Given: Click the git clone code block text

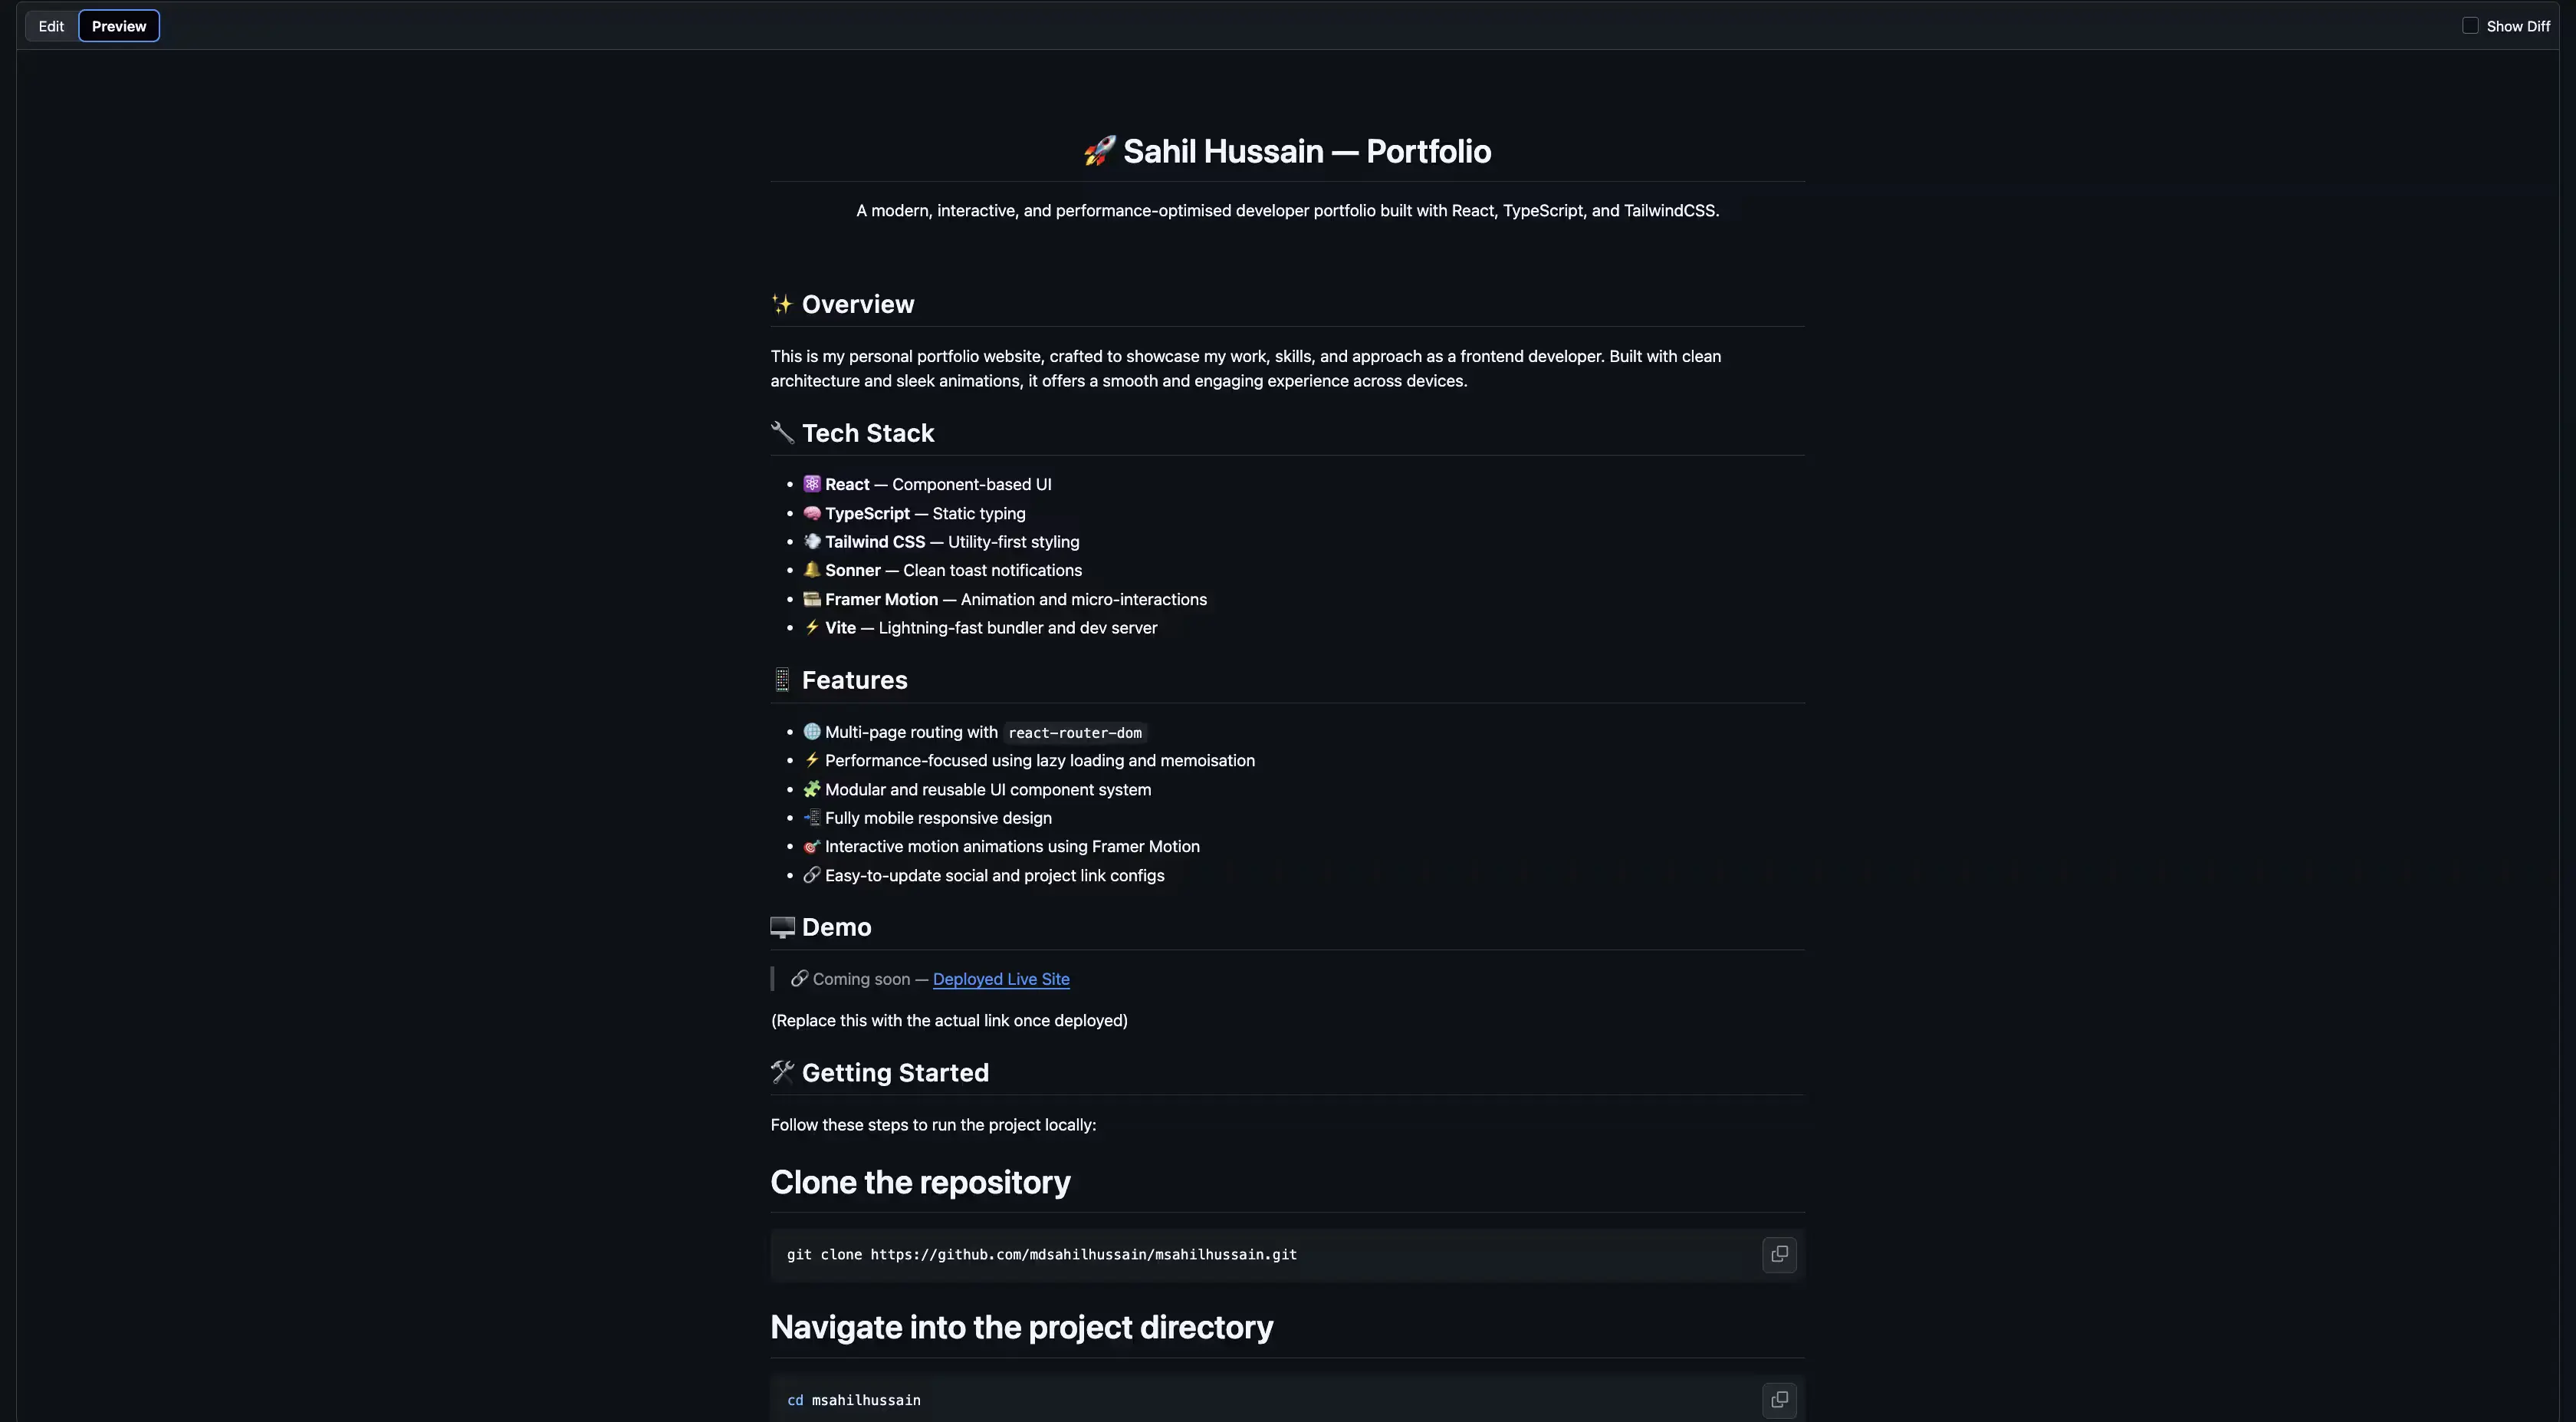Looking at the screenshot, I should pos(1041,1255).
